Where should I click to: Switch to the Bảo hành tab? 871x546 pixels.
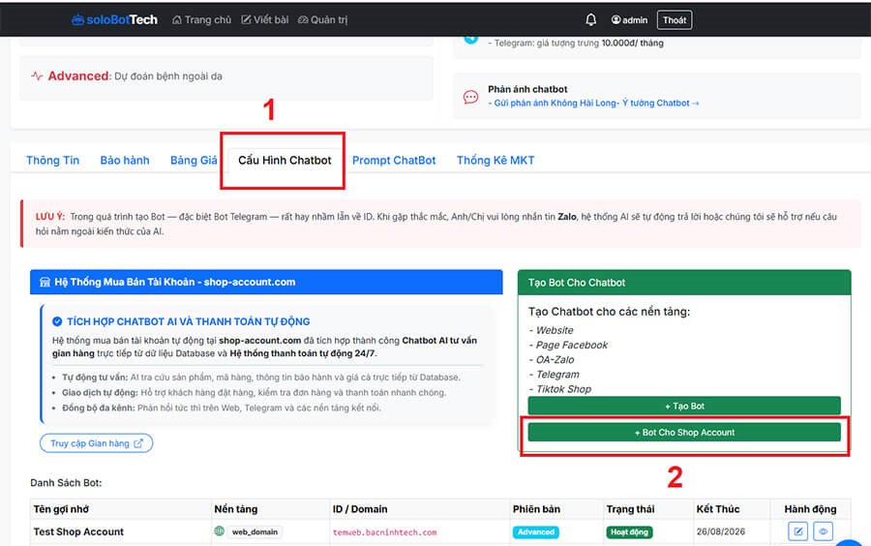125,161
